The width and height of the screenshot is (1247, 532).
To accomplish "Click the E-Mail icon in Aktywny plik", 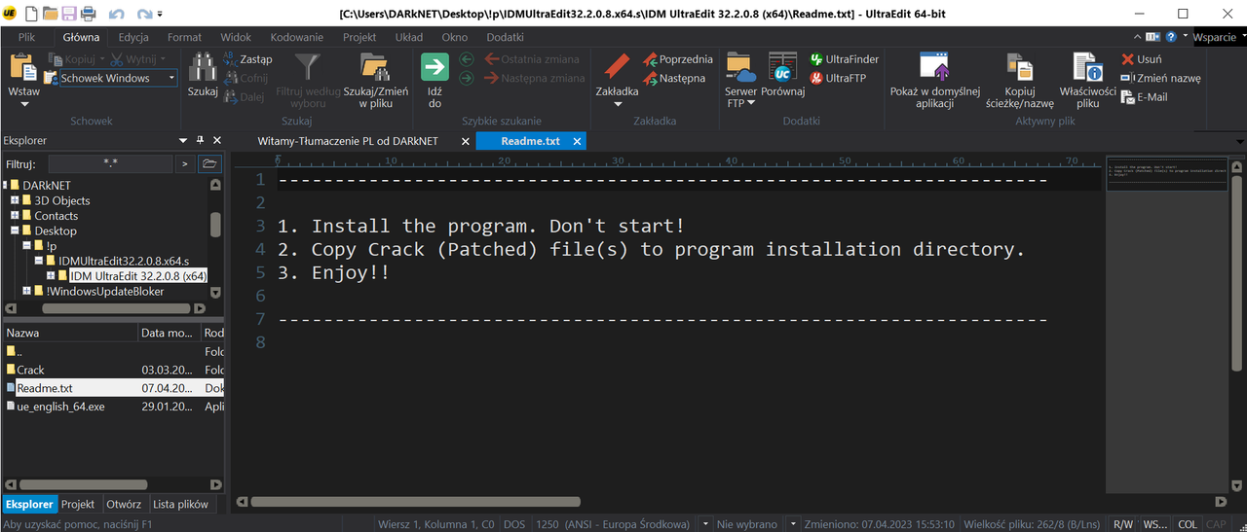I will point(1127,97).
